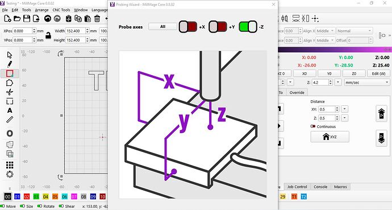This screenshot has width=392, height=210.
Task: Select the Polygon tool
Action: coord(10,83)
